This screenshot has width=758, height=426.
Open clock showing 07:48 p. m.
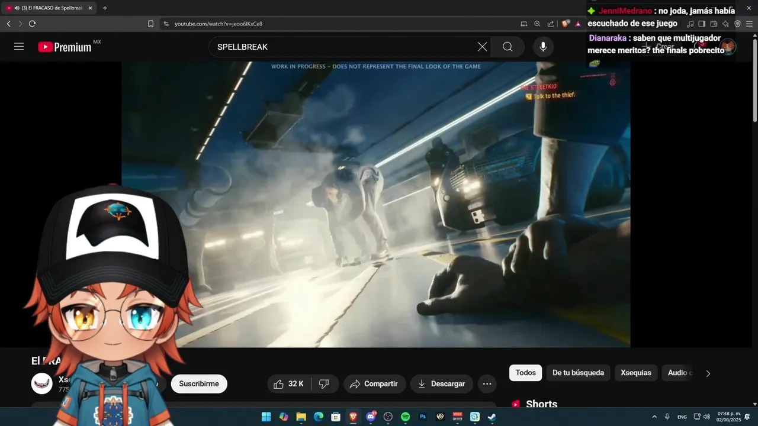[729, 417]
